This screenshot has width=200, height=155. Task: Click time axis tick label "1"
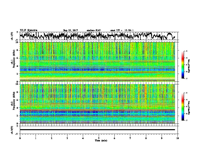[36, 138]
